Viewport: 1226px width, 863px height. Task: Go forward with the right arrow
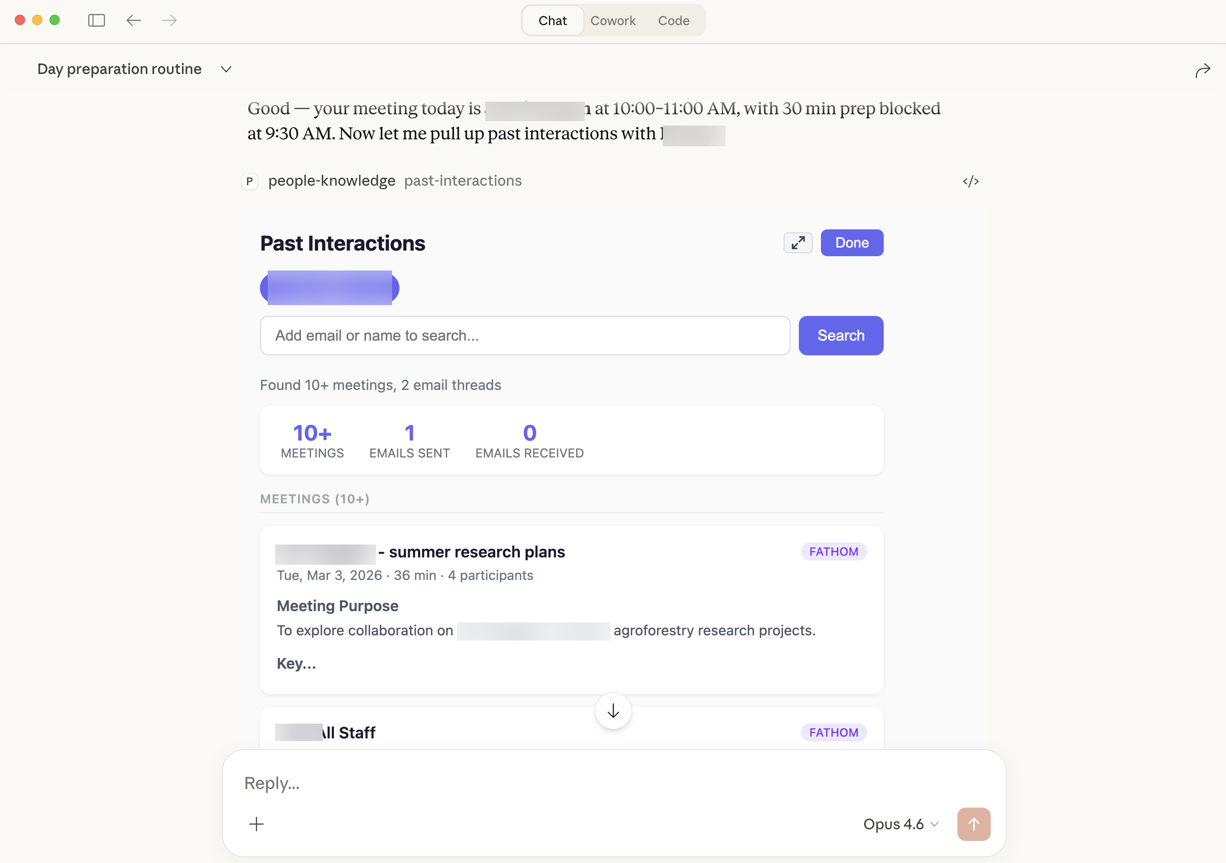(169, 20)
